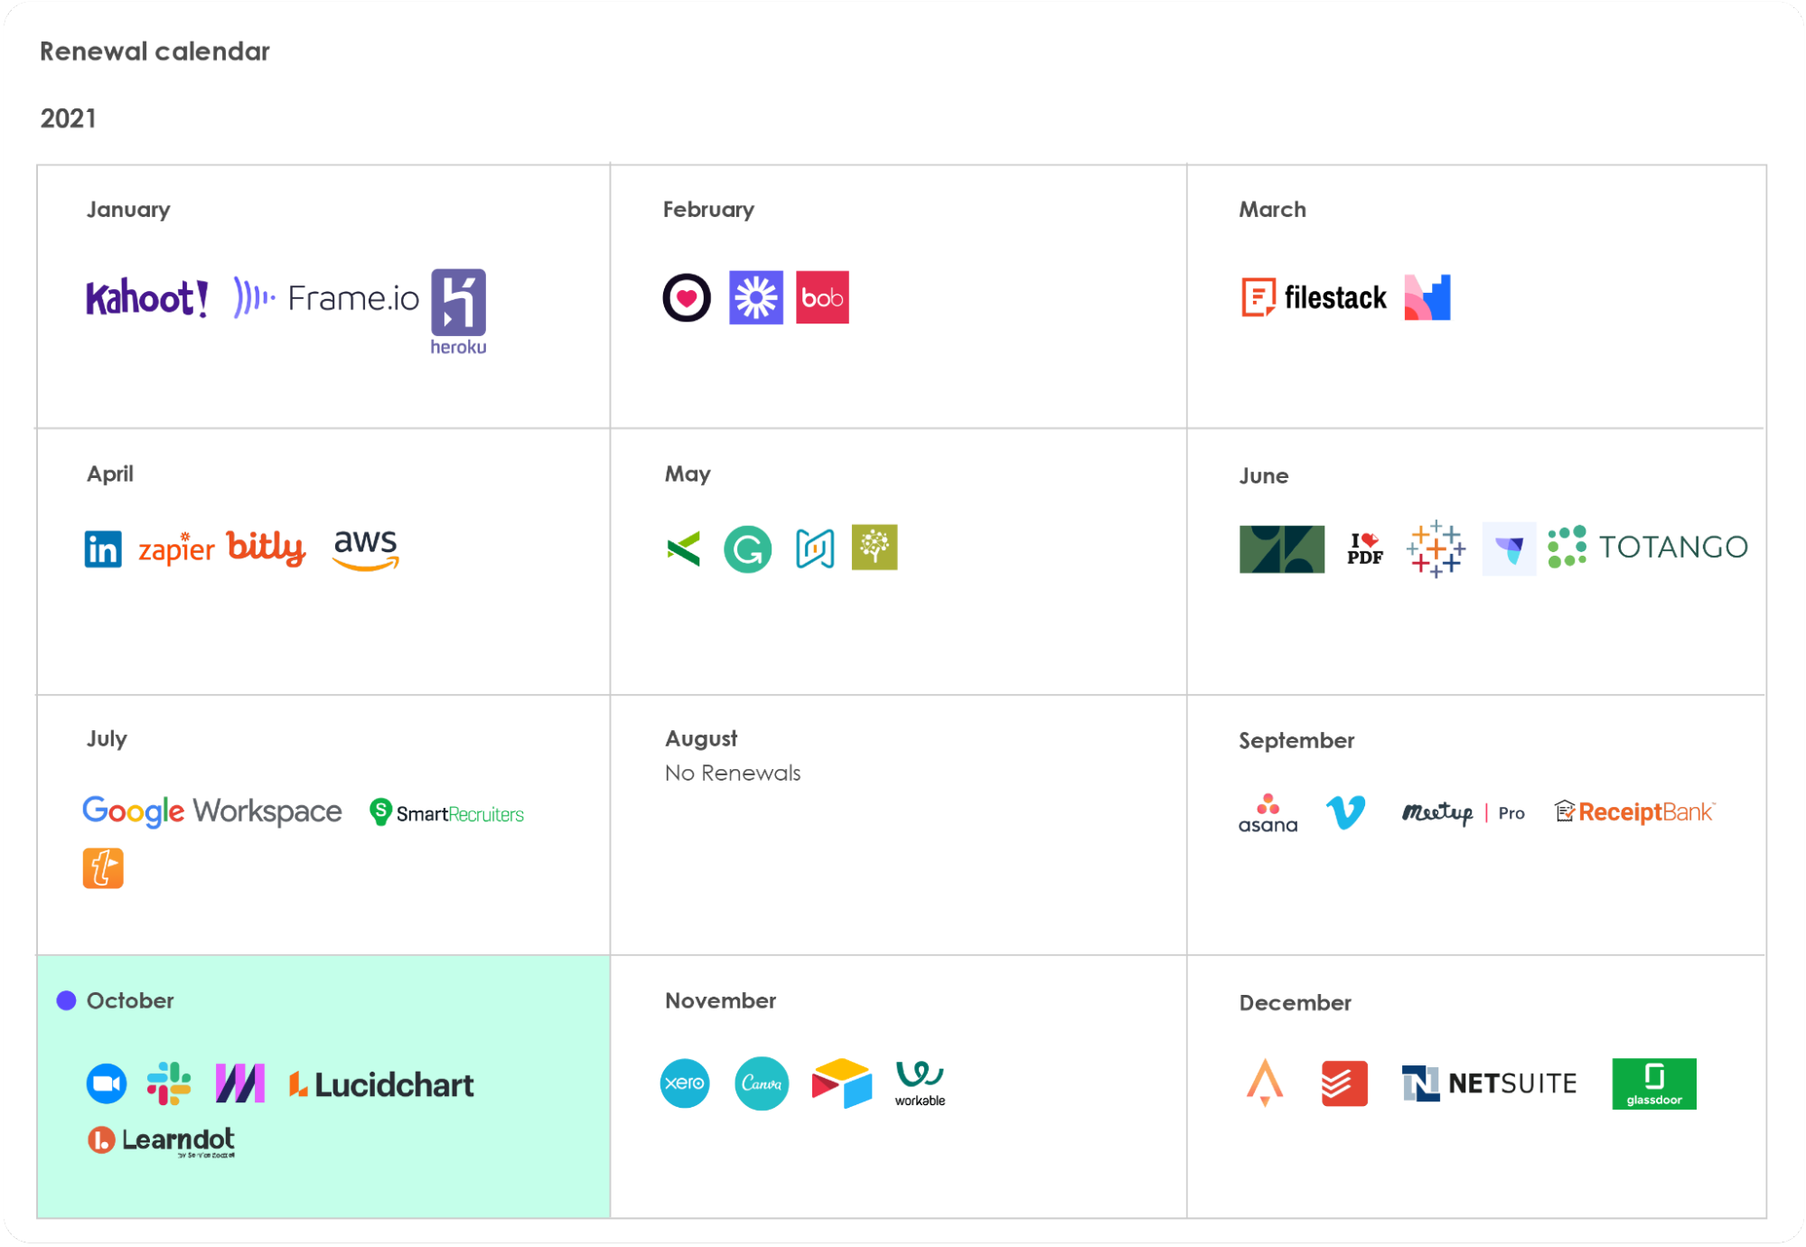
Task: Click the LinkedIn icon in April
Action: tap(103, 548)
